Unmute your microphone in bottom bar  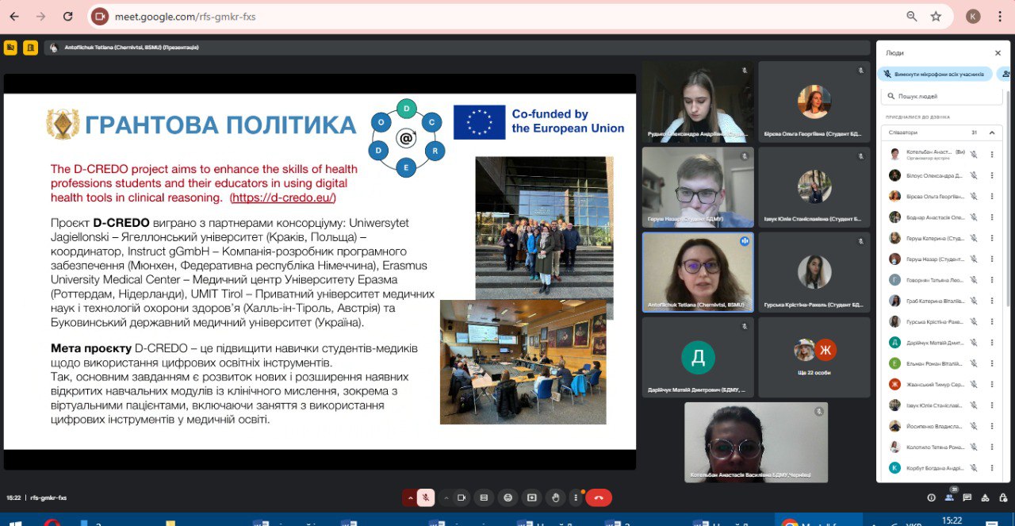pos(426,497)
